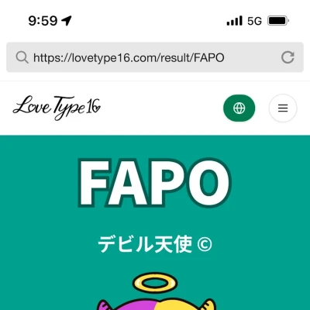The width and height of the screenshot is (310, 310).
Task: Tap the 5G network indicator
Action: coord(254,21)
